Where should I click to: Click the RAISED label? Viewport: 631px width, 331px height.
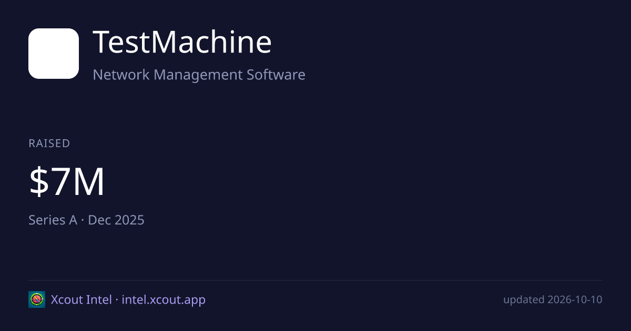[49, 143]
